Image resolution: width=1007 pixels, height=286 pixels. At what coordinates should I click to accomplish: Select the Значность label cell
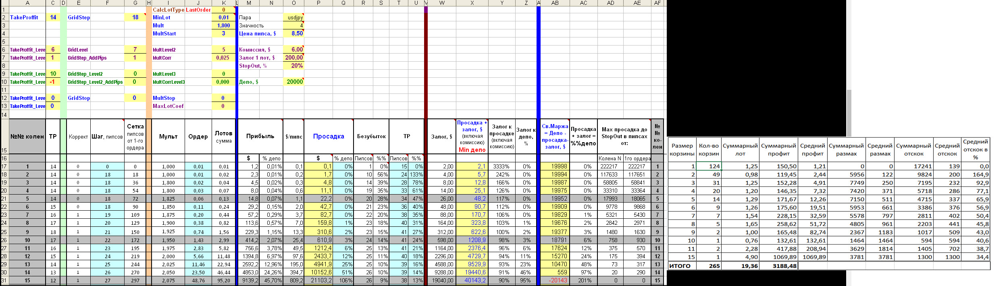[x=260, y=25]
